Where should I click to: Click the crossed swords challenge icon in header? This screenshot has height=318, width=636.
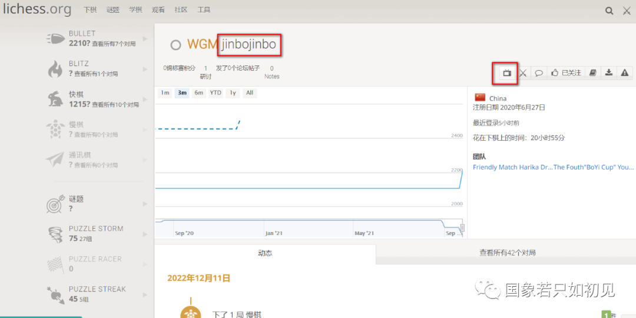[627, 11]
